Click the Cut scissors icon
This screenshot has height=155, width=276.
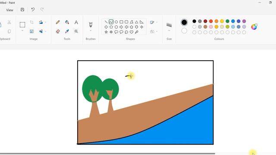coord(9,22)
